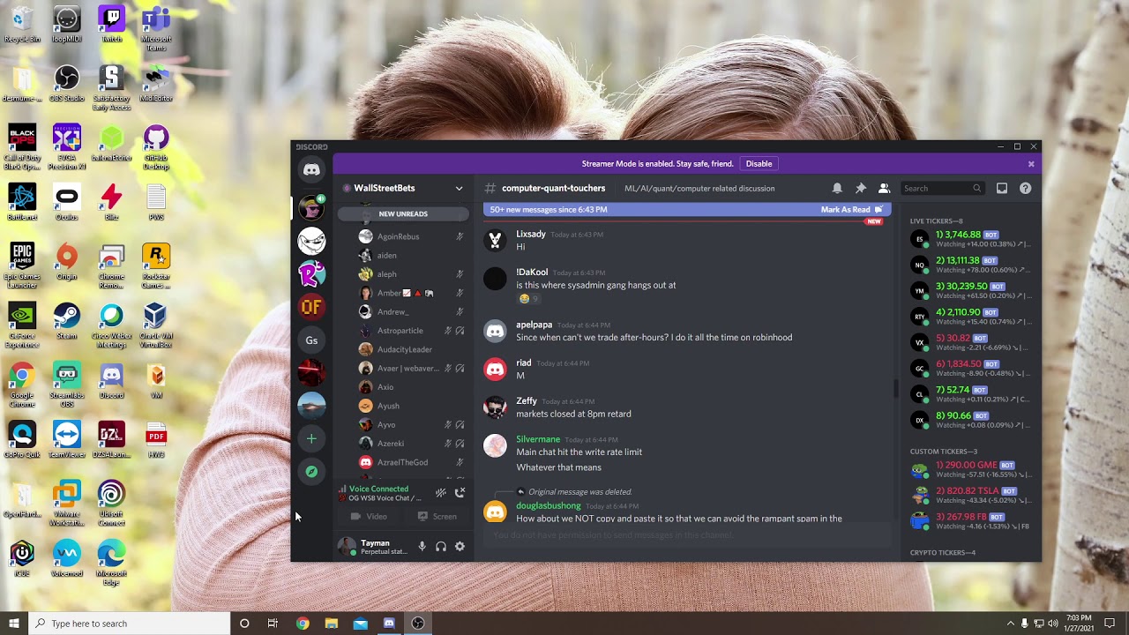Show pinned messages pin icon
This screenshot has height=635, width=1129.
861,188
